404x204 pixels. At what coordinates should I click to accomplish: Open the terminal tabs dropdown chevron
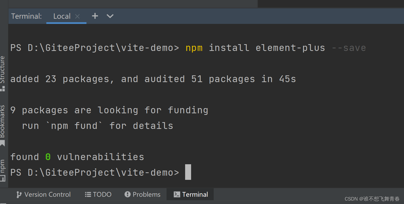110,16
